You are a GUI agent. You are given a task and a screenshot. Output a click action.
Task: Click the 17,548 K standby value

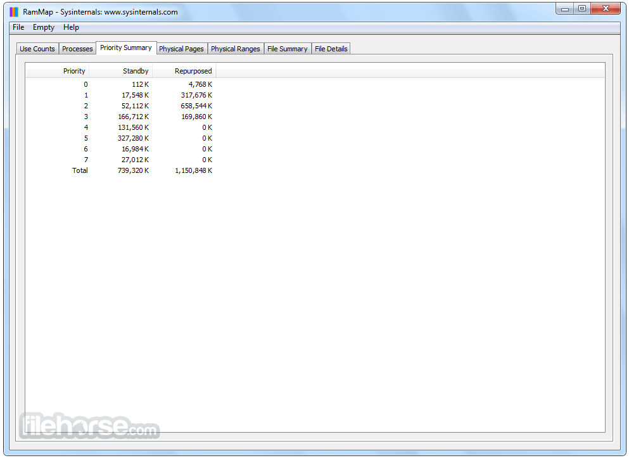(135, 95)
